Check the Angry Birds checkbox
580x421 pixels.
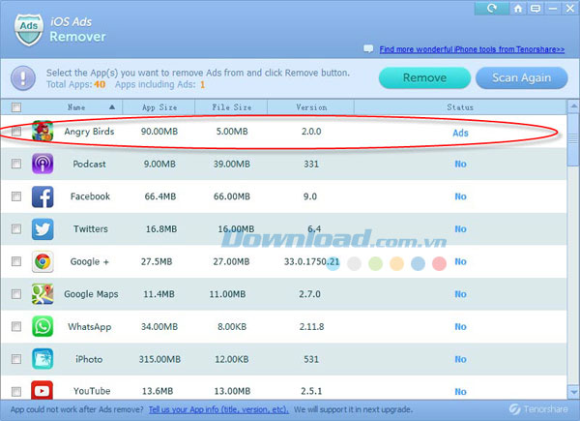(16, 131)
